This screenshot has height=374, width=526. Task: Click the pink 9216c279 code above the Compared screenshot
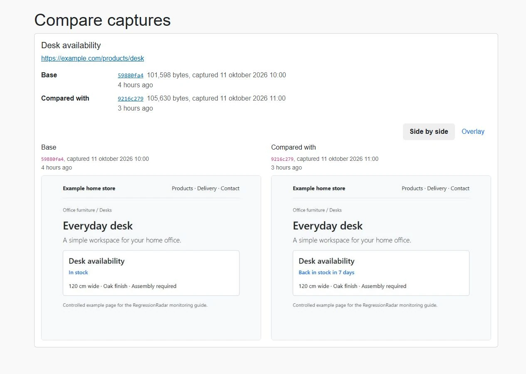point(282,159)
